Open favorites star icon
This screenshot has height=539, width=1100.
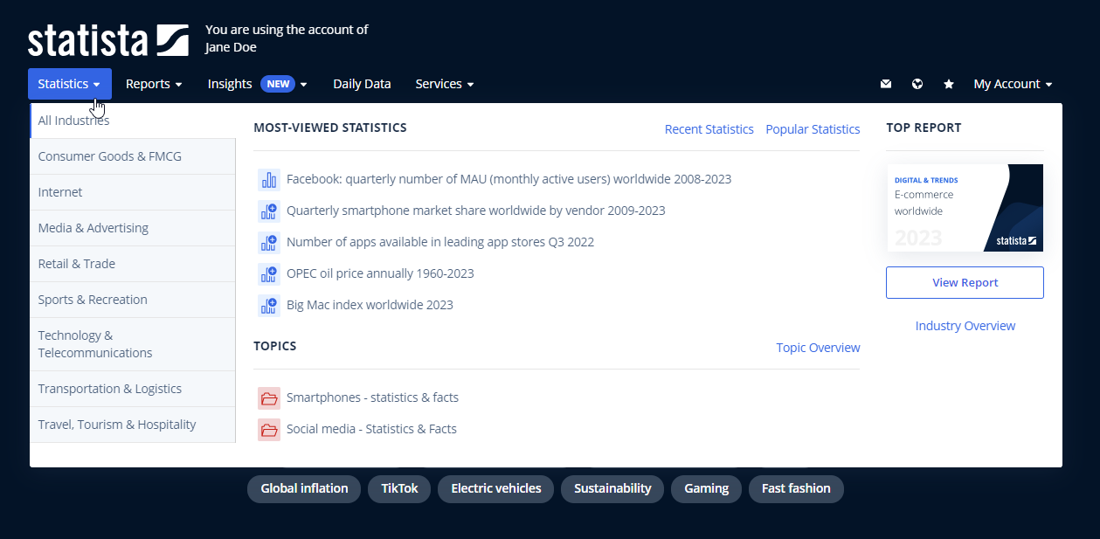(949, 84)
